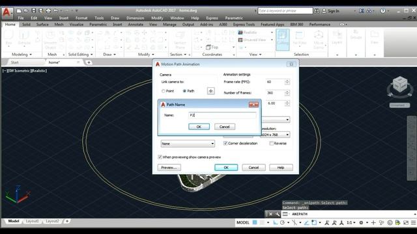Click the Save quick-access icon

point(33,10)
